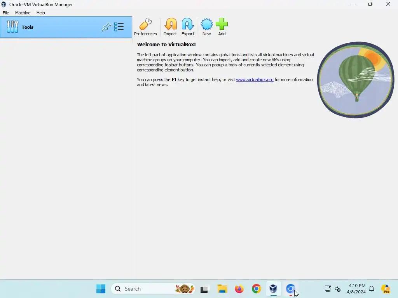The width and height of the screenshot is (398, 298).
Task: Click the Export appliance icon
Action: 188,27
